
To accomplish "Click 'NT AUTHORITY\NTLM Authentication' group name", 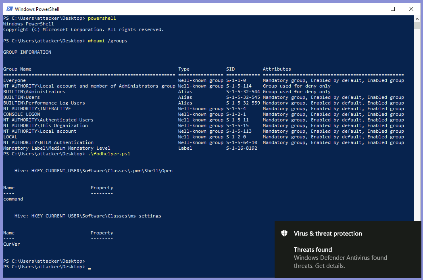I will (x=48, y=142).
